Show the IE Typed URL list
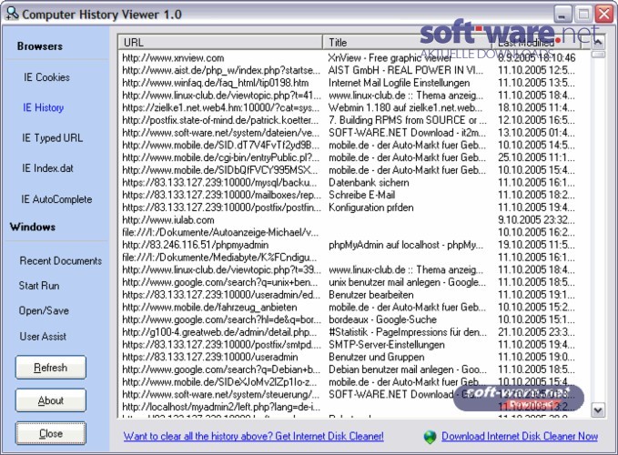Image resolution: width=618 pixels, height=455 pixels. tap(53, 138)
